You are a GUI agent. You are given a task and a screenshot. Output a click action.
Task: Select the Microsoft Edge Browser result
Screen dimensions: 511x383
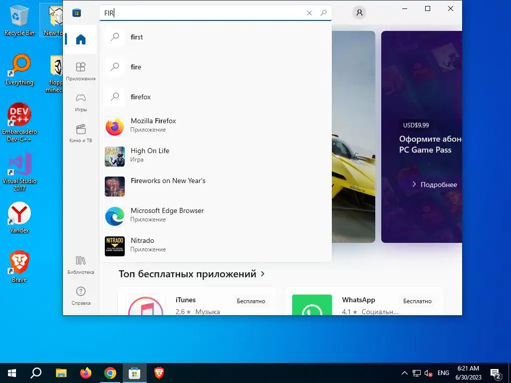coord(216,216)
